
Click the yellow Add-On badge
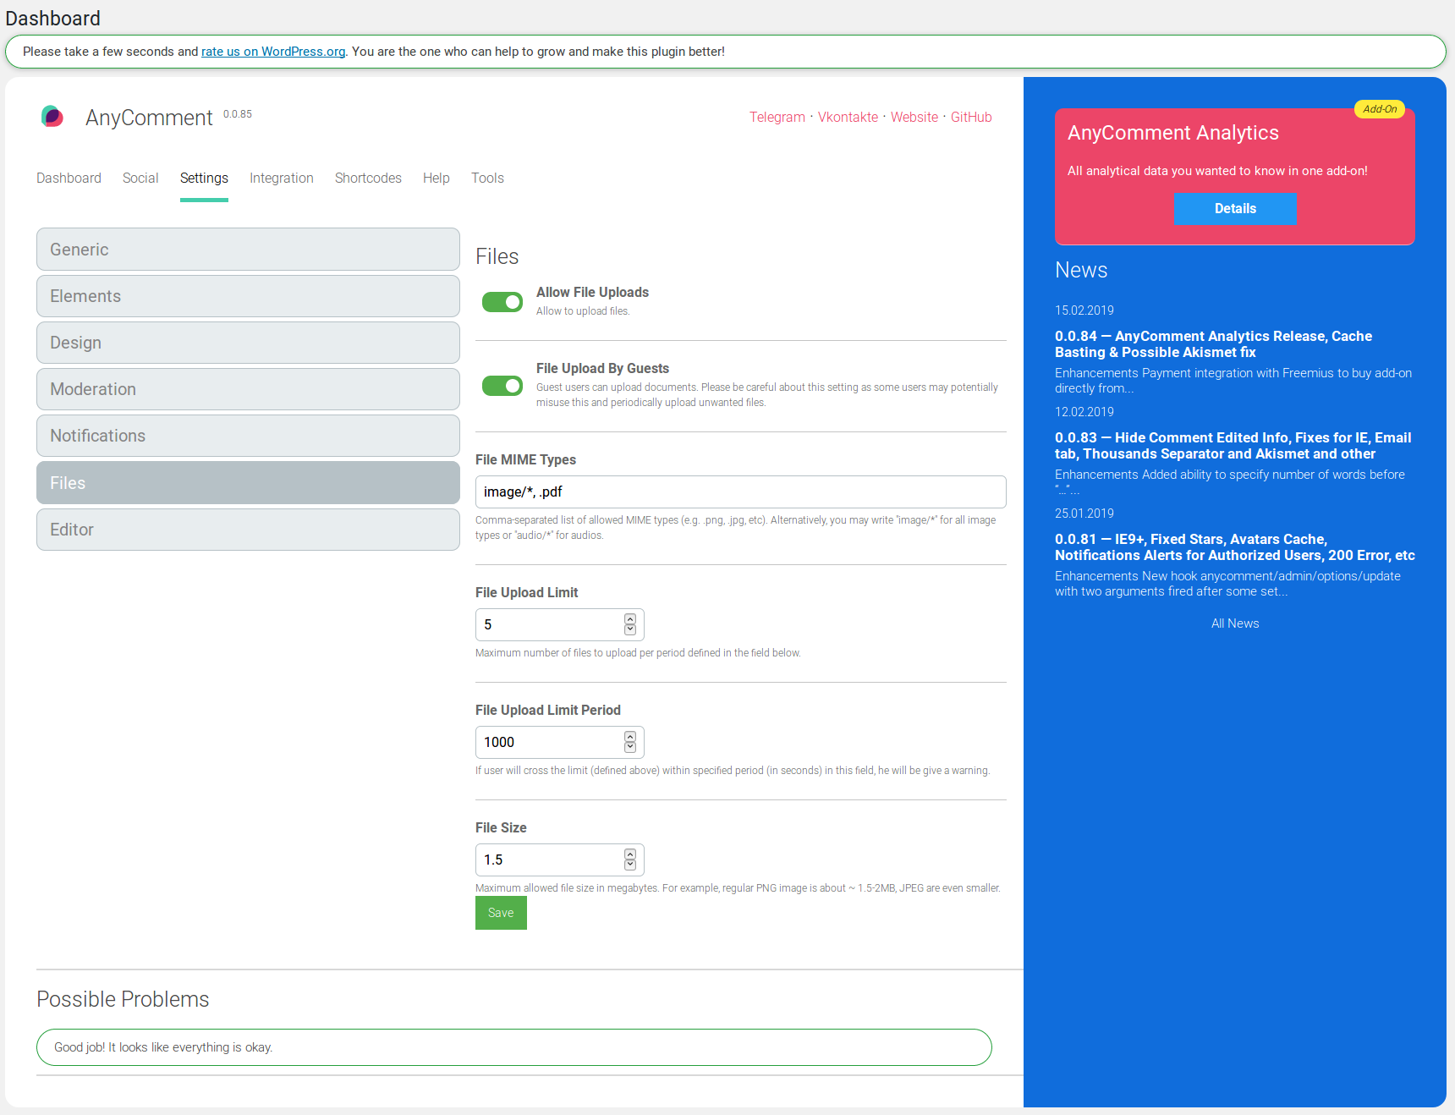click(x=1380, y=109)
